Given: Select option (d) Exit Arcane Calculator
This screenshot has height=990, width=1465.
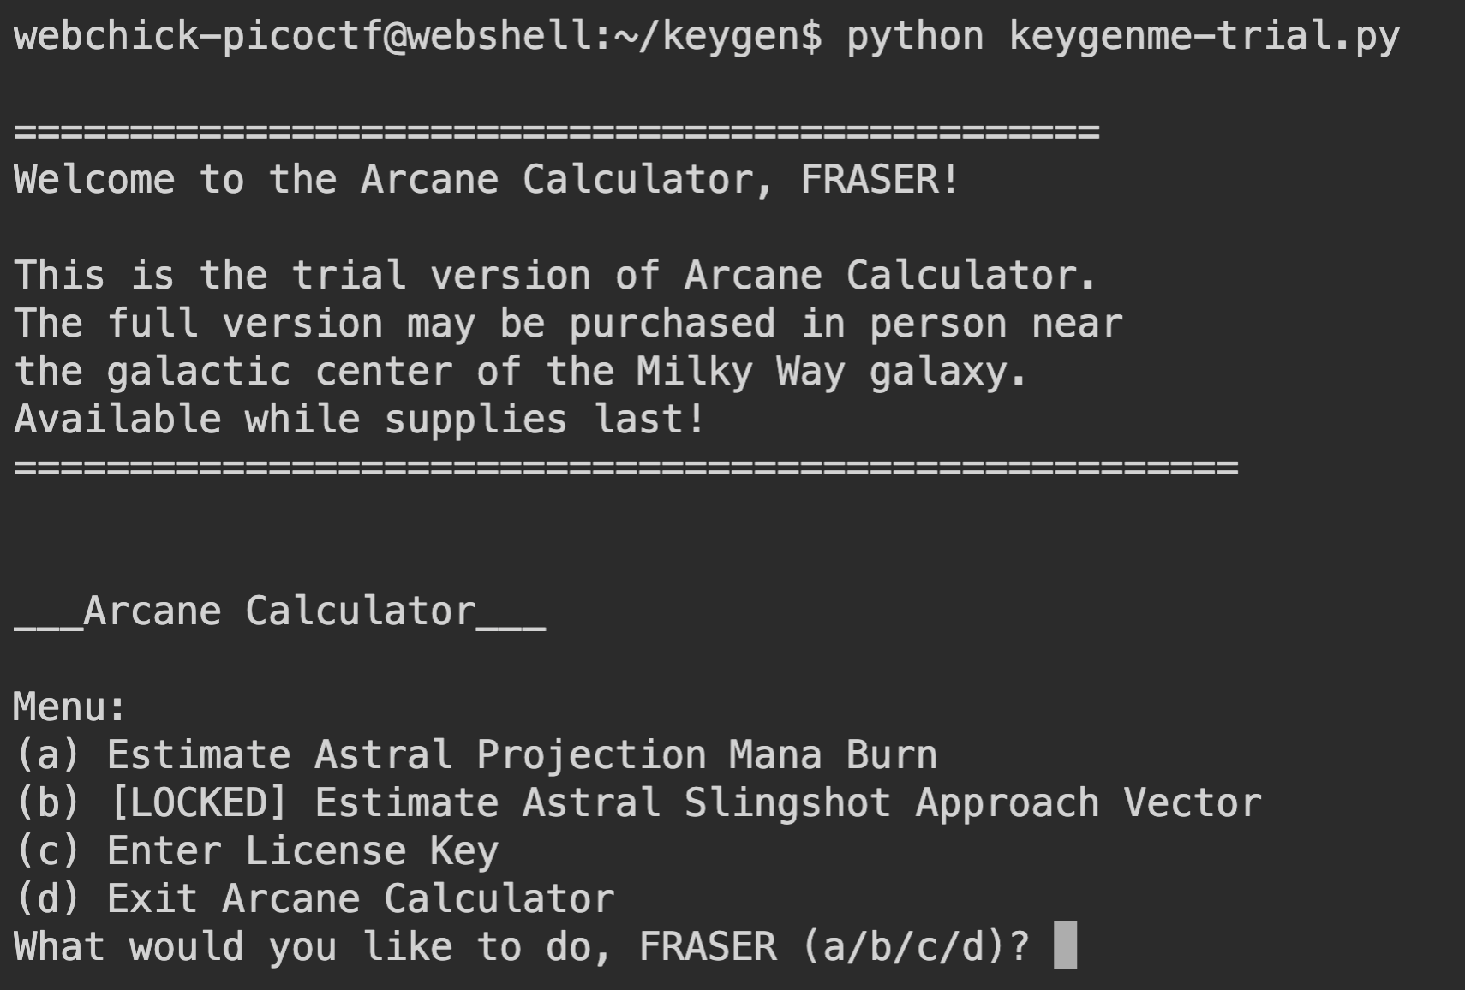Looking at the screenshot, I should [314, 899].
